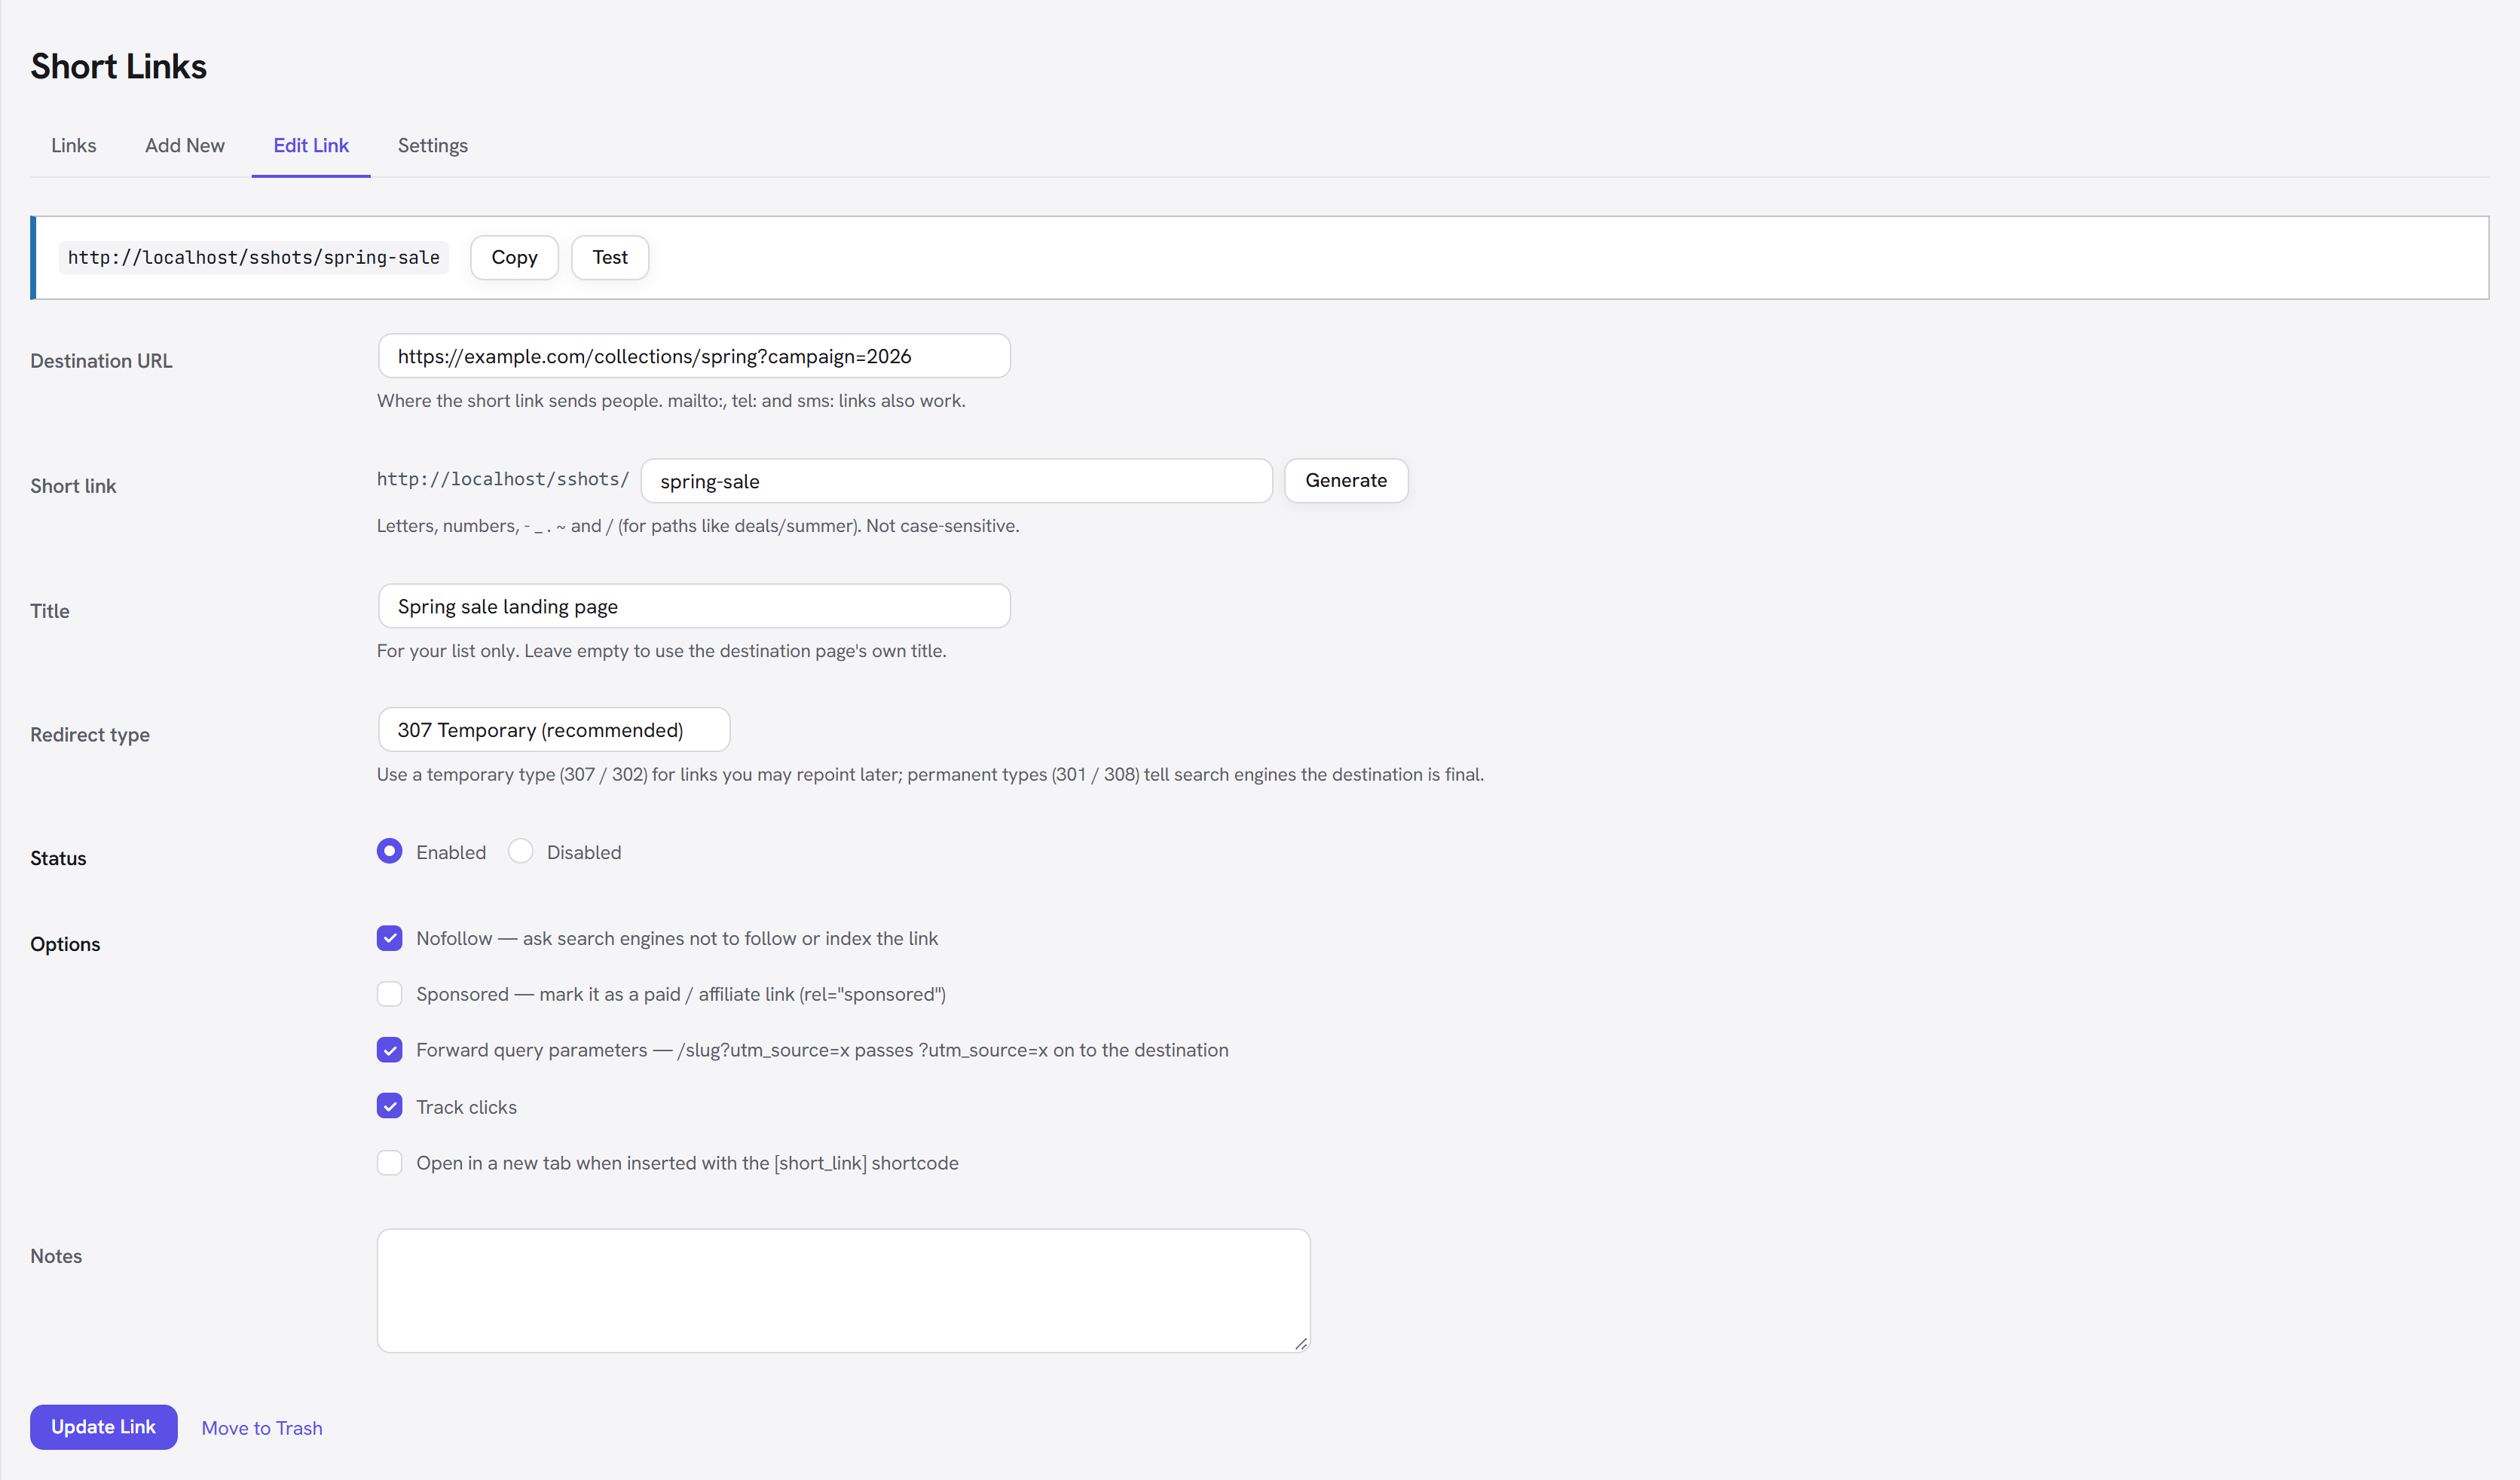Click help text about temporary redirect types
The height and width of the screenshot is (1480, 2520).
pyautogui.click(x=930, y=775)
